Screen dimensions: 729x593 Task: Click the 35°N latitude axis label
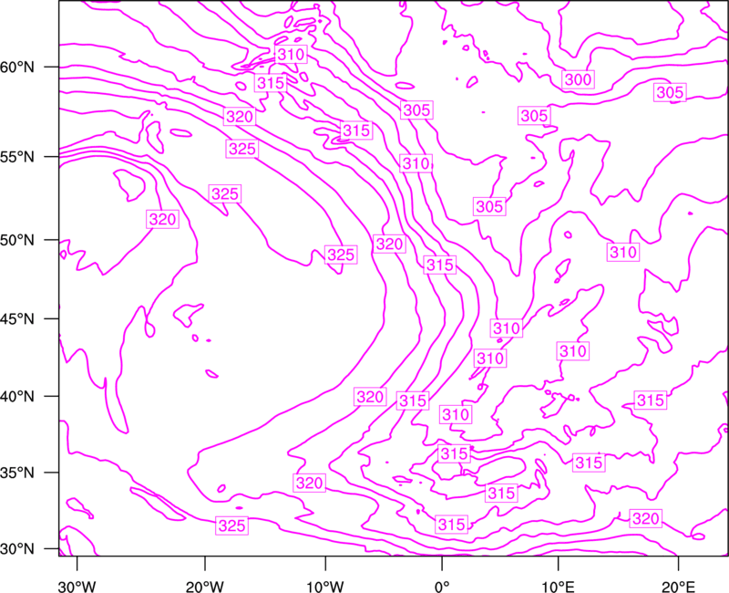tap(17, 473)
